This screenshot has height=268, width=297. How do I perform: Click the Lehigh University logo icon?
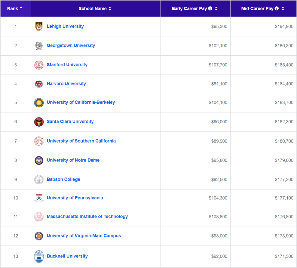pyautogui.click(x=39, y=26)
